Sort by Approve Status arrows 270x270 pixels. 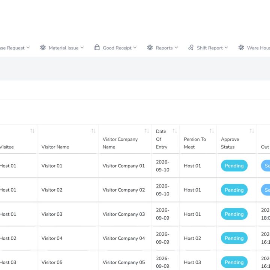(x=252, y=131)
